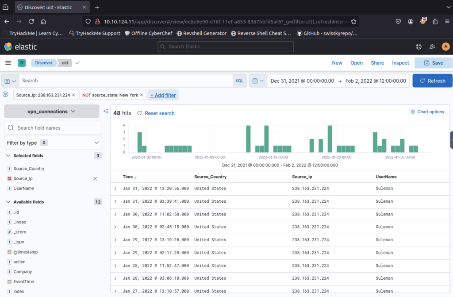Switch query language via KQL button
Screen dimensions: 453x297
pyautogui.click(x=239, y=81)
